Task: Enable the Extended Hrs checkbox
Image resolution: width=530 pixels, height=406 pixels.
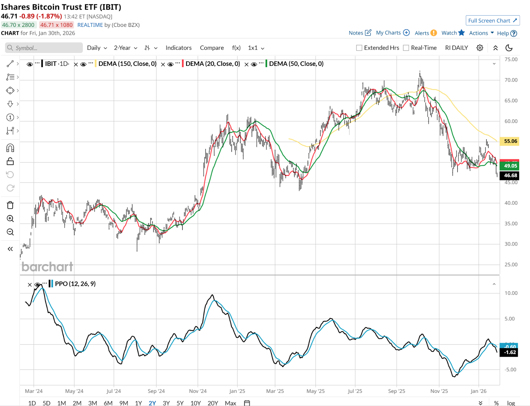Action: click(359, 48)
